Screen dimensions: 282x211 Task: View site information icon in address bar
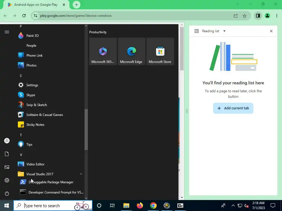click(36, 16)
